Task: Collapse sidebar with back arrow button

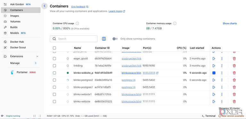Action: point(45,6)
